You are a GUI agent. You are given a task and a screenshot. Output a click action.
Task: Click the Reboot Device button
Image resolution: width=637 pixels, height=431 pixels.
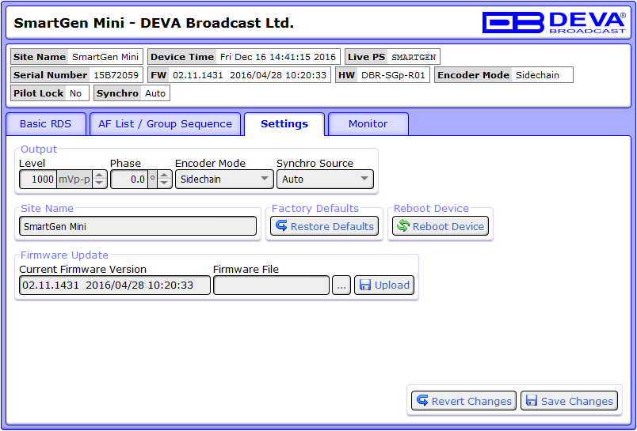[441, 226]
